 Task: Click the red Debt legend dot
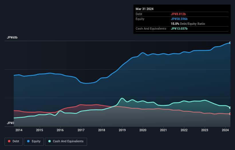click(9, 141)
